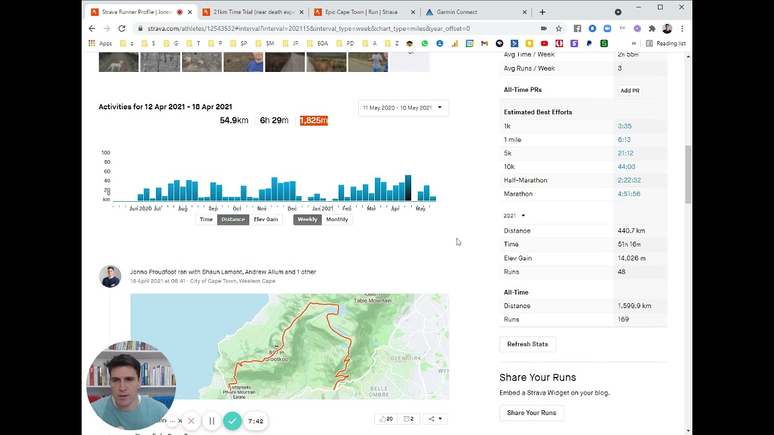774x435 pixels.
Task: Select Weekly chart interval
Action: tap(307, 219)
